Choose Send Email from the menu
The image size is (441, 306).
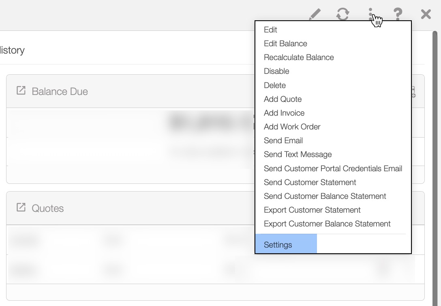pyautogui.click(x=283, y=140)
